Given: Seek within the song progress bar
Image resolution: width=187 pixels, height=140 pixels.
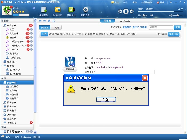Looking at the screenshot, I should tap(160, 12).
